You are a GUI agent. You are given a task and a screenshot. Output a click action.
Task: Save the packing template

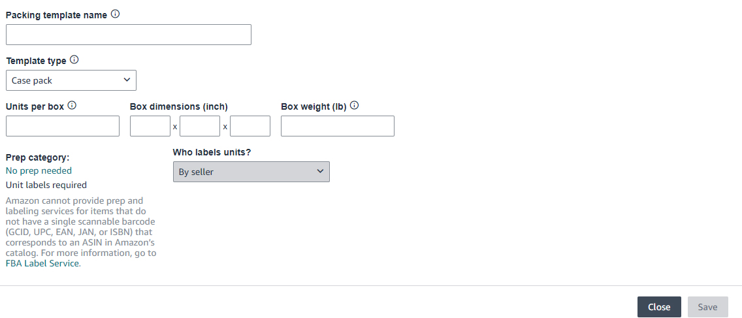tap(708, 307)
